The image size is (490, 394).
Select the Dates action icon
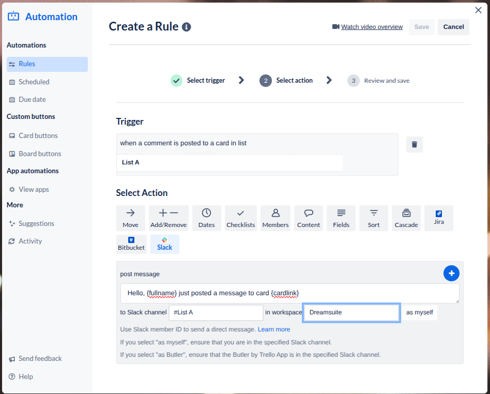(x=206, y=218)
